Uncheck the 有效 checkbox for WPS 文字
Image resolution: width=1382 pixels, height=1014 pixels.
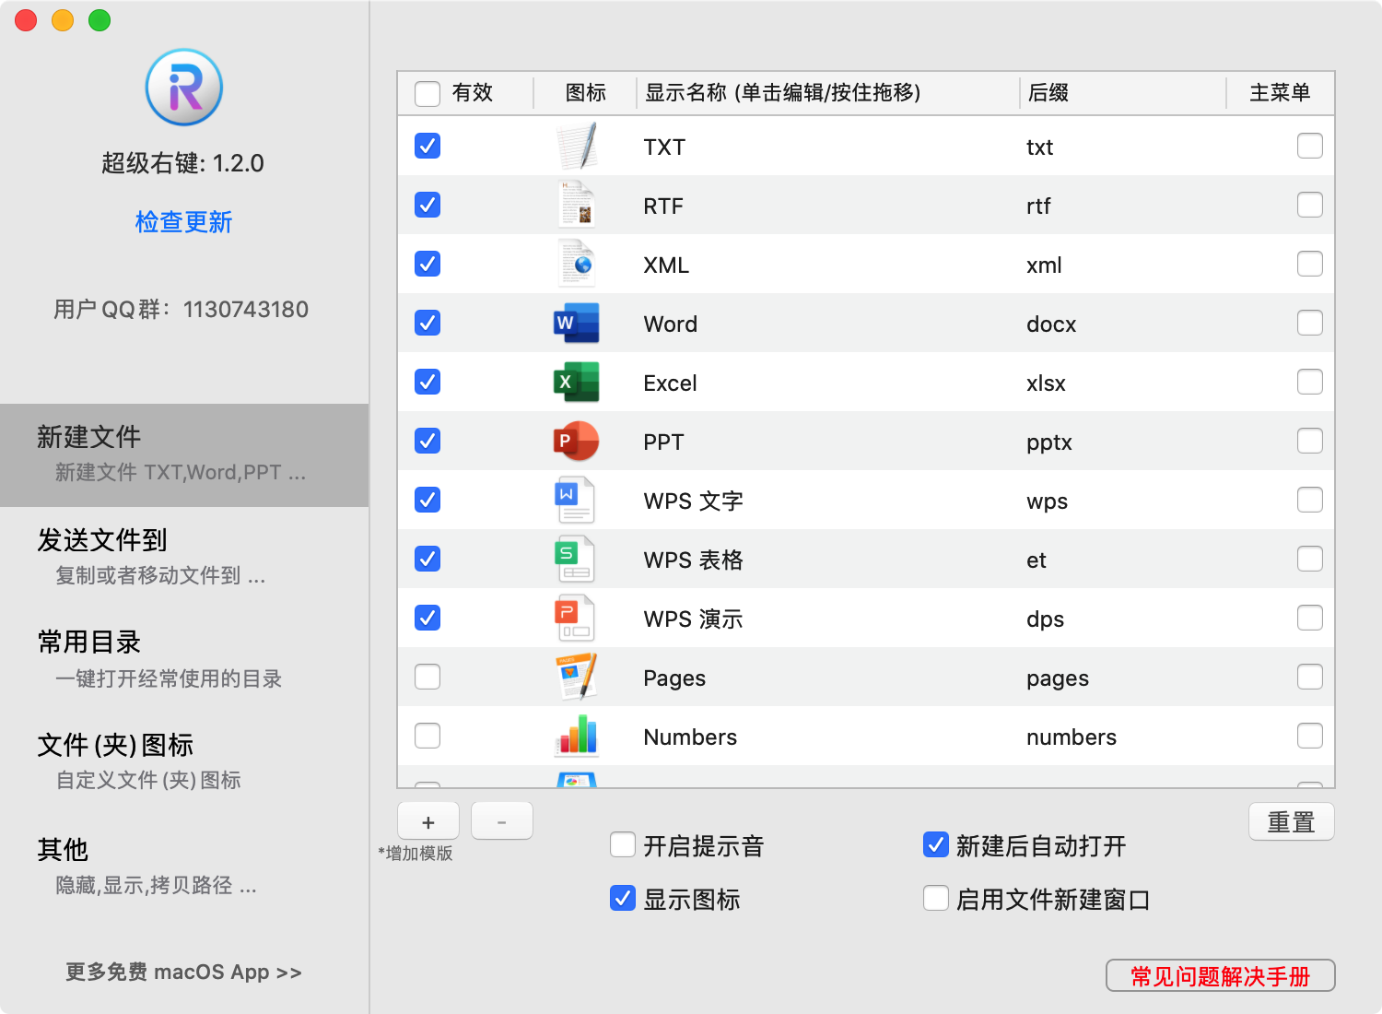427,500
